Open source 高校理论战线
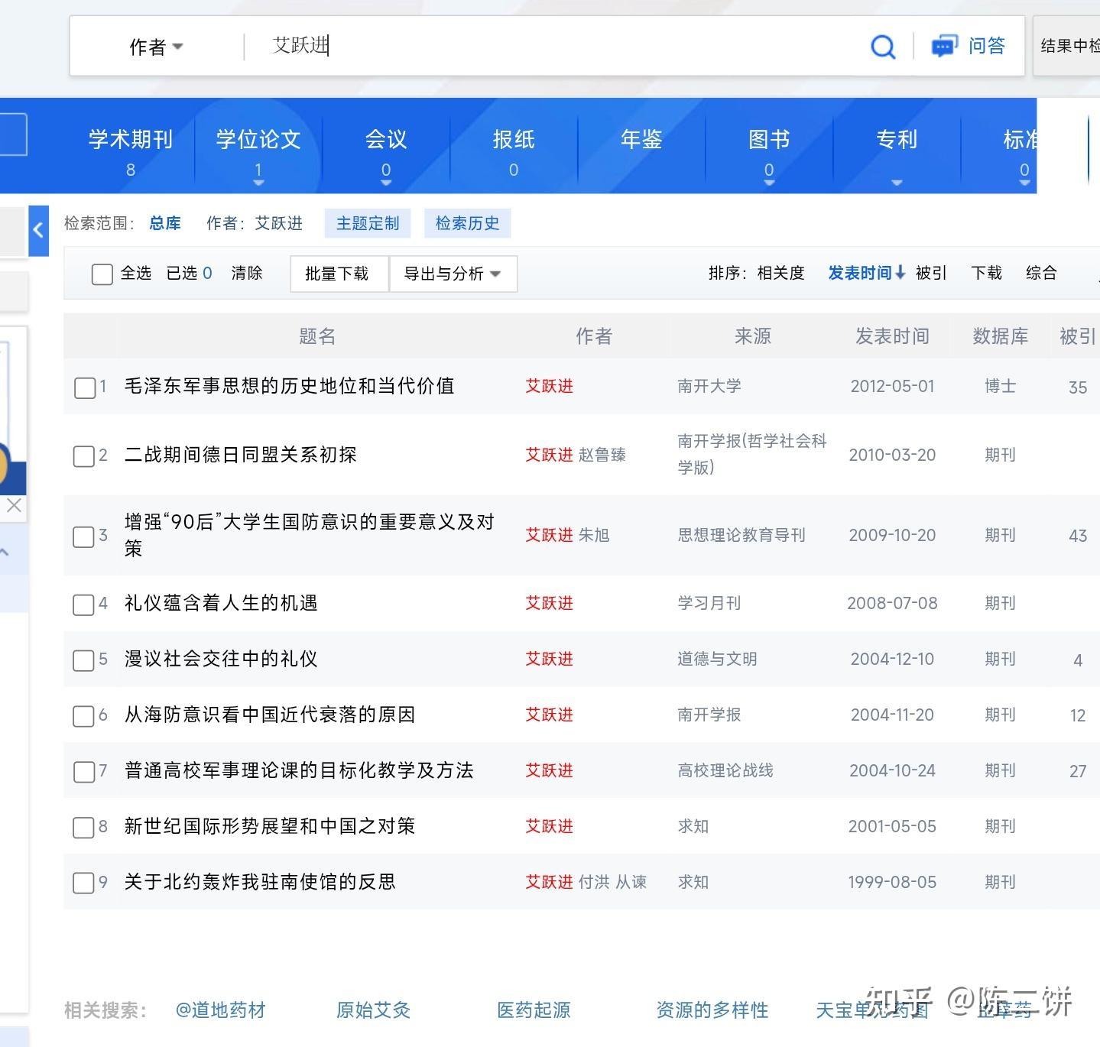The width and height of the screenshot is (1100, 1047). pos(725,770)
